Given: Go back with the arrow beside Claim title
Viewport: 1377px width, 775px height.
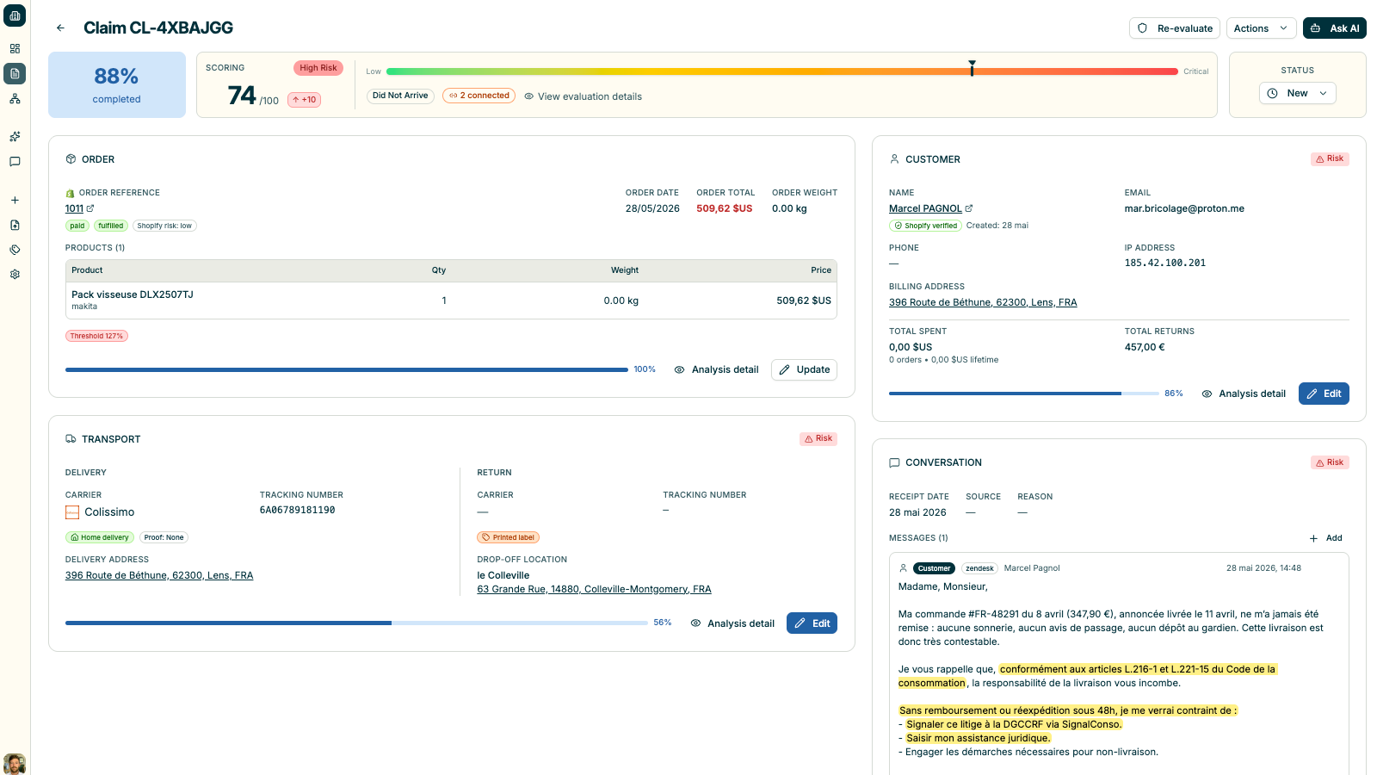Looking at the screenshot, I should click(60, 28).
